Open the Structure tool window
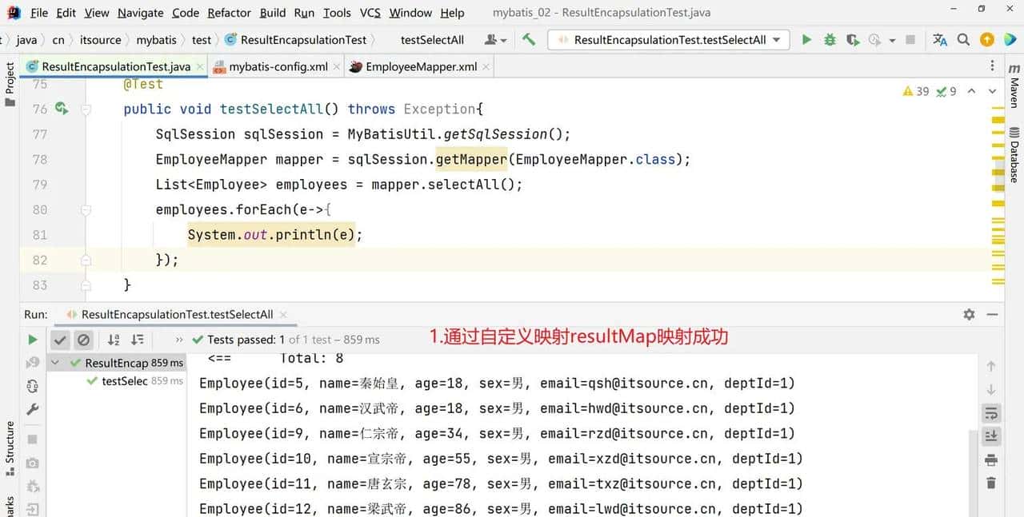The height and width of the screenshot is (517, 1024). (x=10, y=443)
